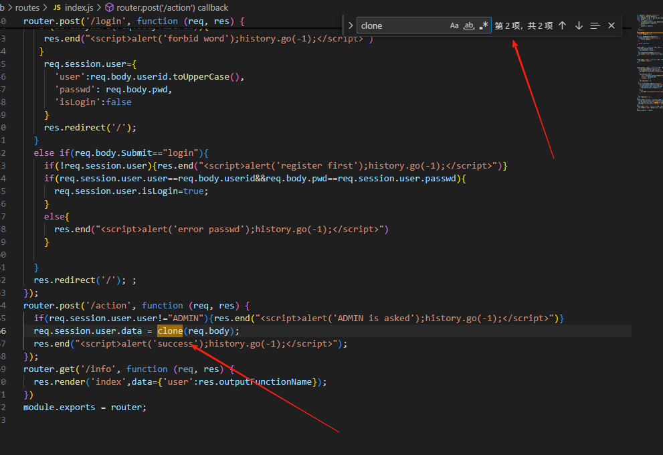
Task: Open the routes breadcrumb folder
Action: (x=27, y=7)
